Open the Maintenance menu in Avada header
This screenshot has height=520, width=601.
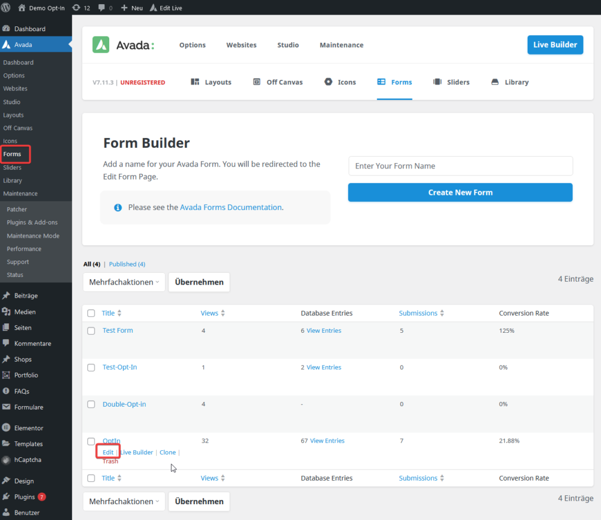(342, 45)
